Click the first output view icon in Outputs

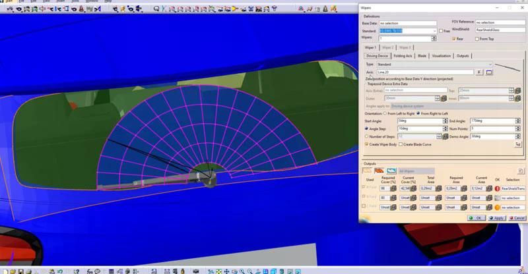pos(368,171)
